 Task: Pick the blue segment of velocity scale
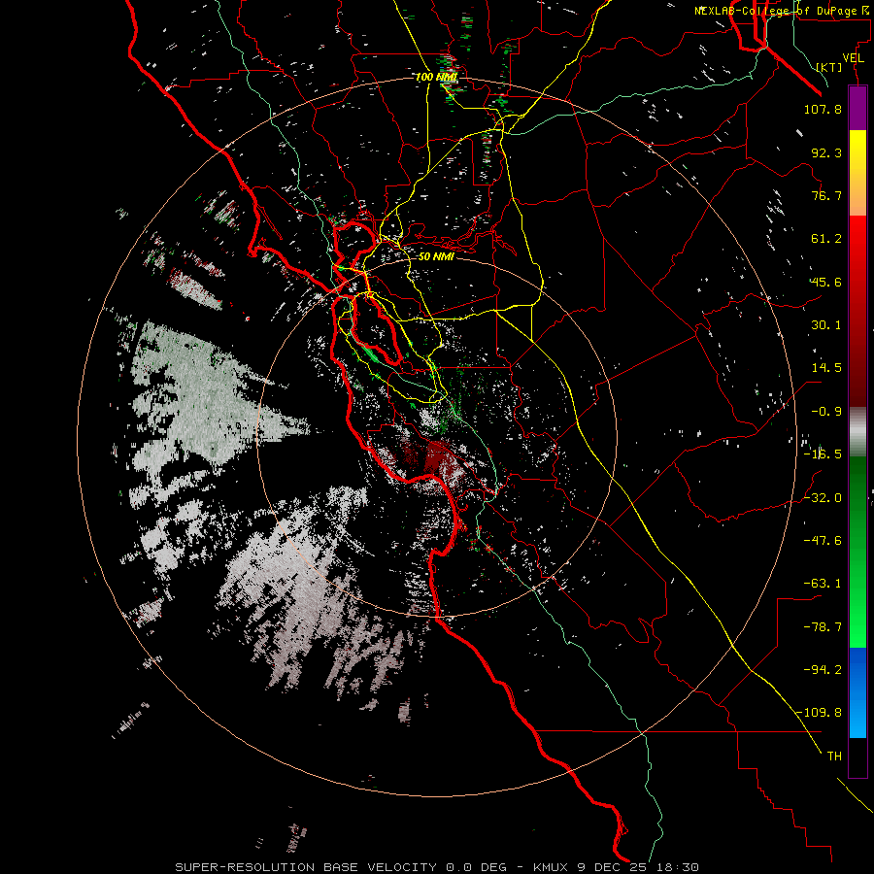pyautogui.click(x=857, y=692)
